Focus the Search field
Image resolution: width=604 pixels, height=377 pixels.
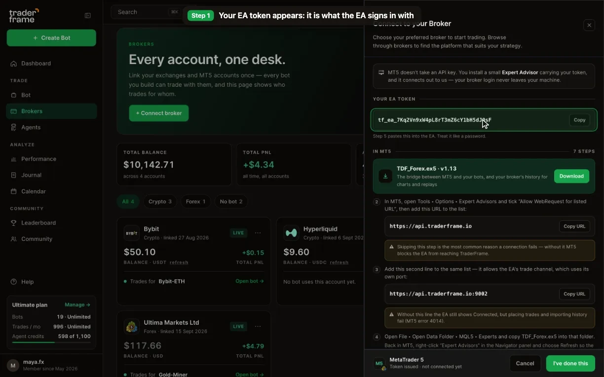pyautogui.click(x=147, y=12)
